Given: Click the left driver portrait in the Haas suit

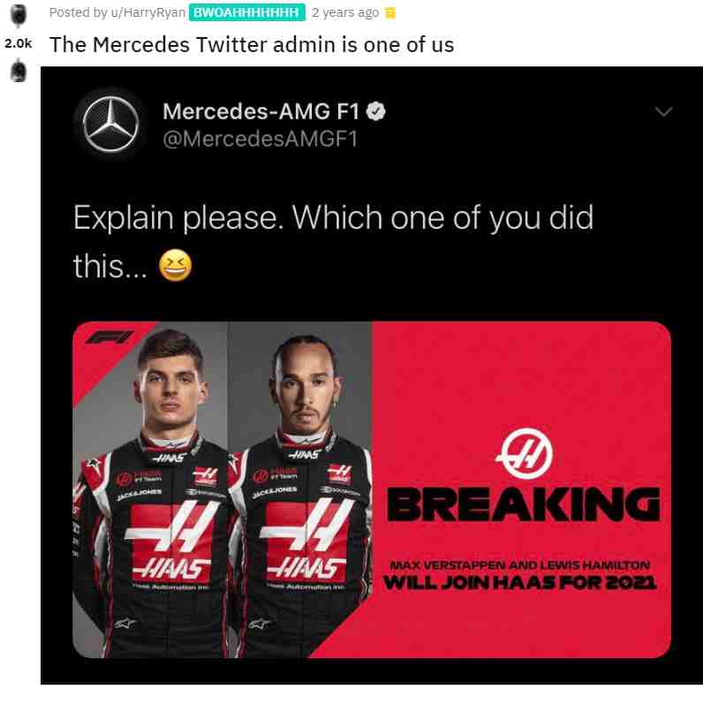Looking at the screenshot, I should tap(154, 491).
